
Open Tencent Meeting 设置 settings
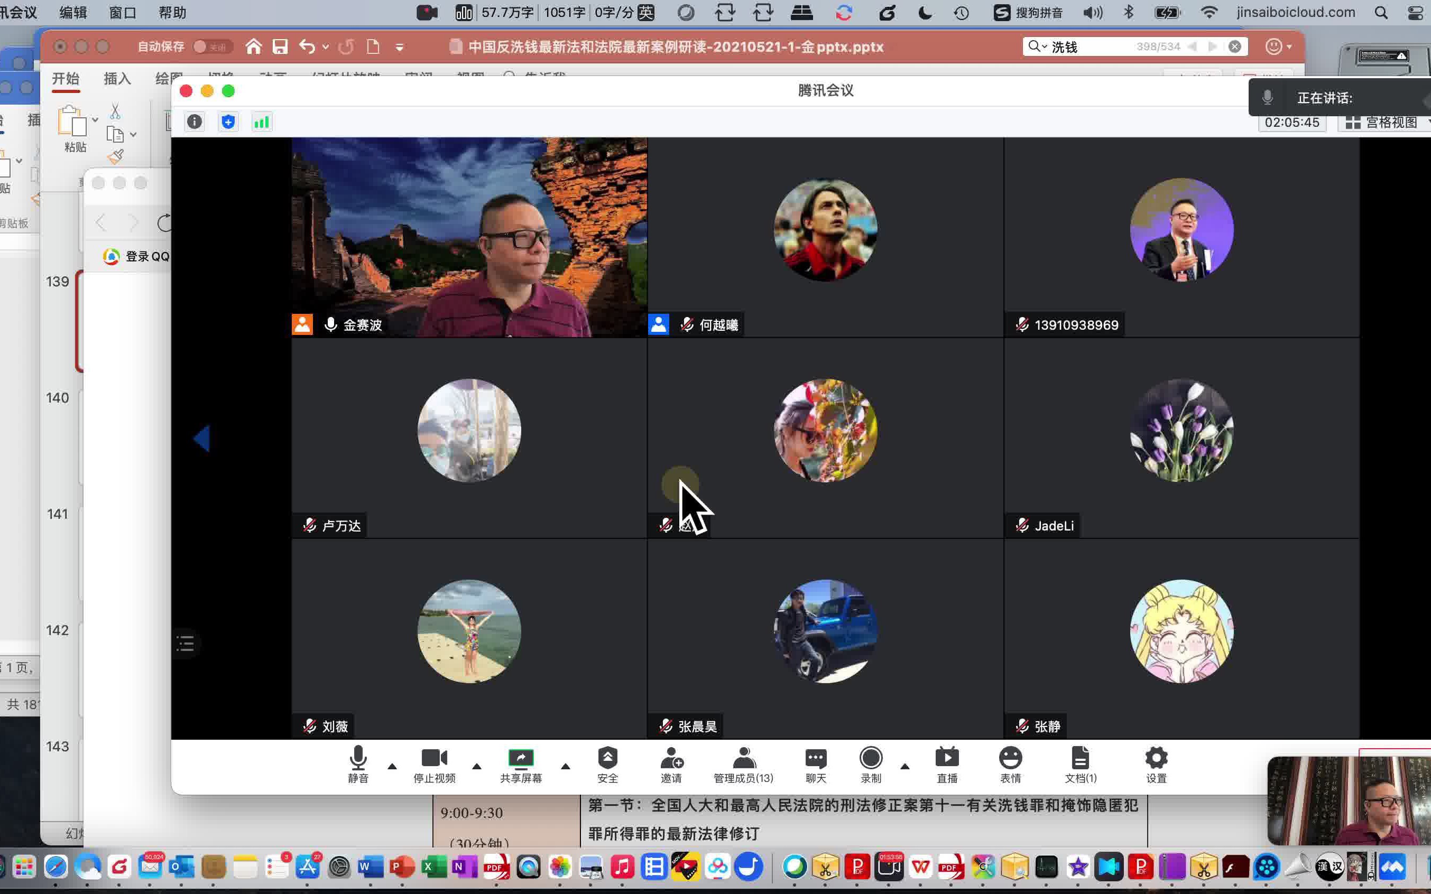tap(1157, 764)
